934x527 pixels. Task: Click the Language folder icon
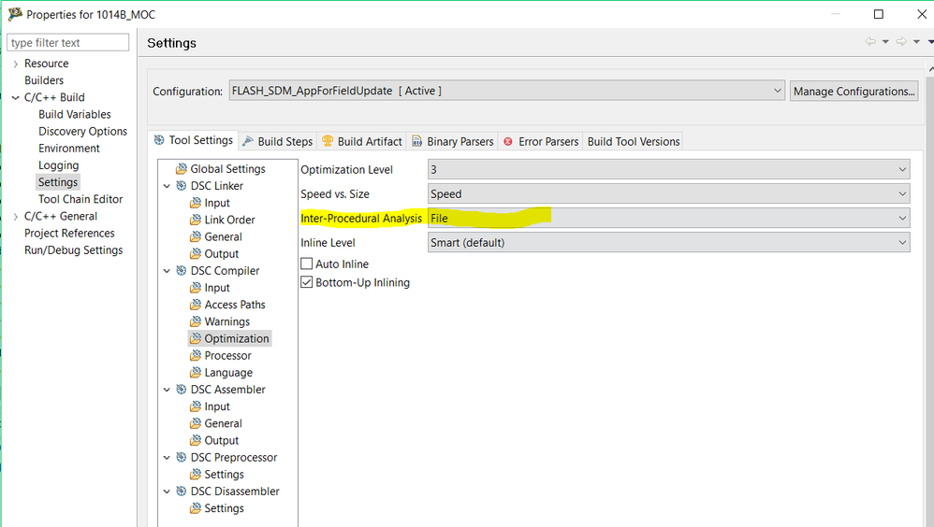196,372
